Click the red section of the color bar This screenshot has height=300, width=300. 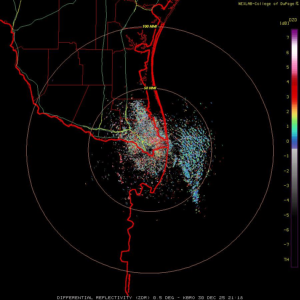click(x=294, y=90)
